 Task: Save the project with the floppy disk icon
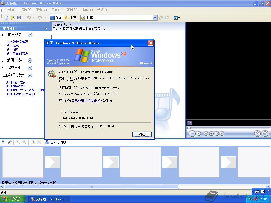click(x=19, y=18)
